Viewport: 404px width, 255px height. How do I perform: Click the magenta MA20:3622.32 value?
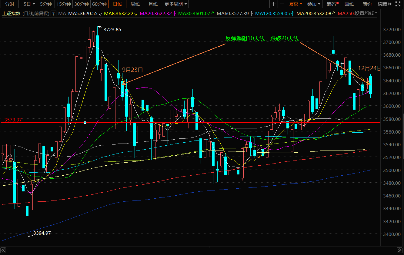click(158, 14)
